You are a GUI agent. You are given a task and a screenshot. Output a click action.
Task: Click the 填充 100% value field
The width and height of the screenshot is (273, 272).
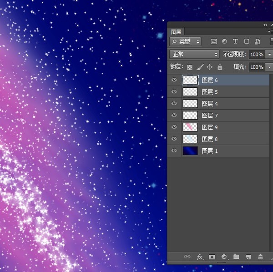coord(257,67)
